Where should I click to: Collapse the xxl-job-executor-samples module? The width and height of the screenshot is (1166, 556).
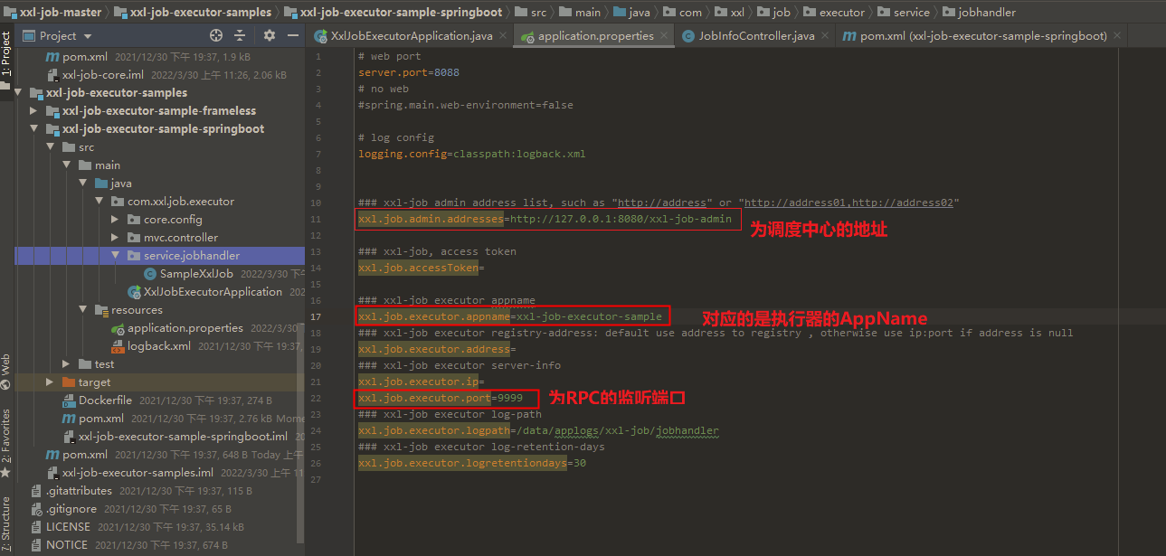coord(19,93)
